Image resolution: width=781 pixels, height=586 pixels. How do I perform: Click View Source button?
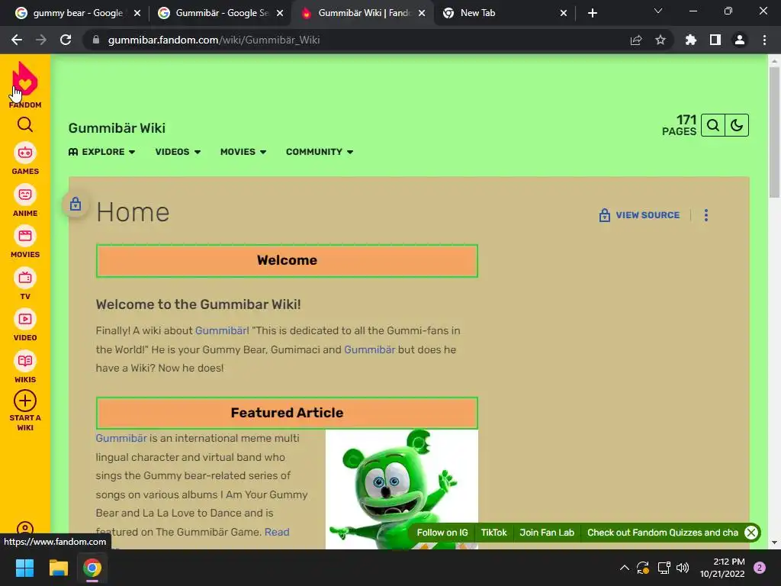[x=640, y=215]
